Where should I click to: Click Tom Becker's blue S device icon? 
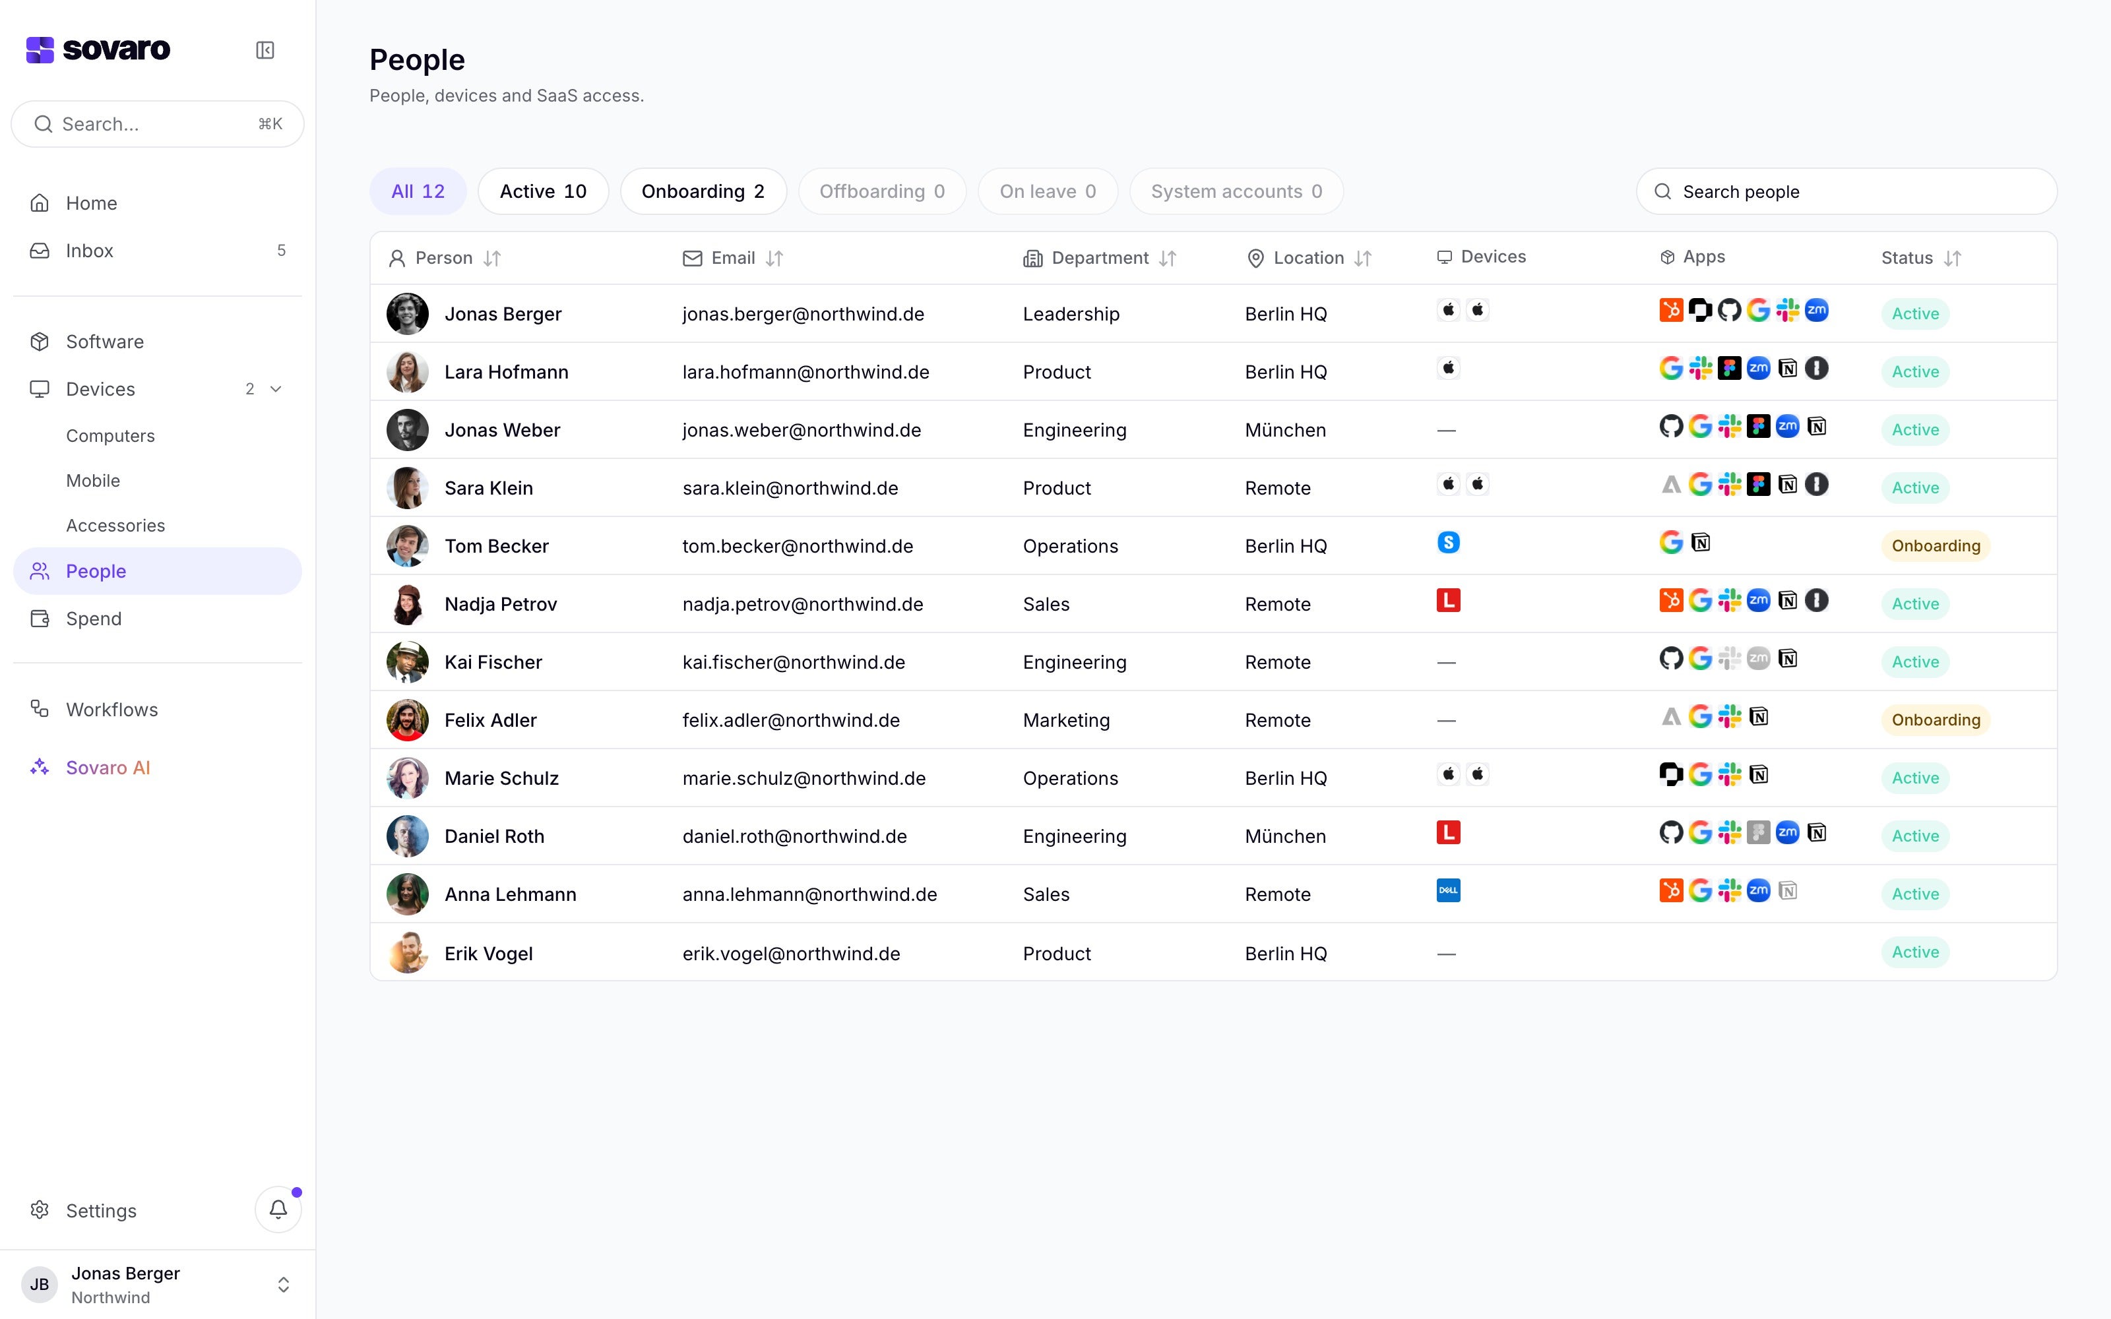[x=1448, y=541]
